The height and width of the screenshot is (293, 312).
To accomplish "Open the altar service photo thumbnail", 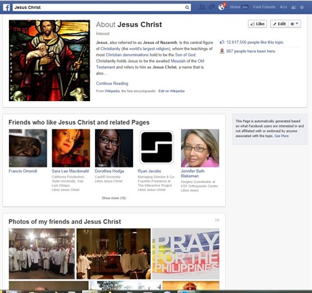I will pos(113,254).
